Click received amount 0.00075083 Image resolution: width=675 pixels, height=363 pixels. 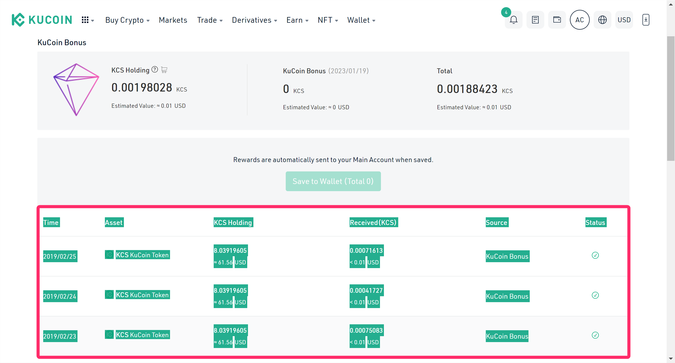pos(366,330)
